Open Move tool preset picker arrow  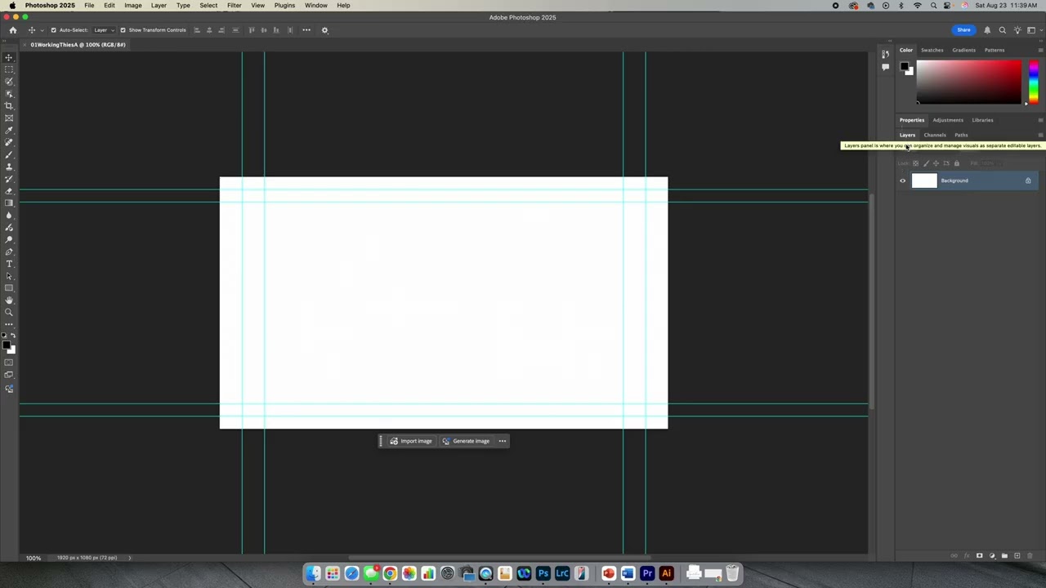click(42, 30)
